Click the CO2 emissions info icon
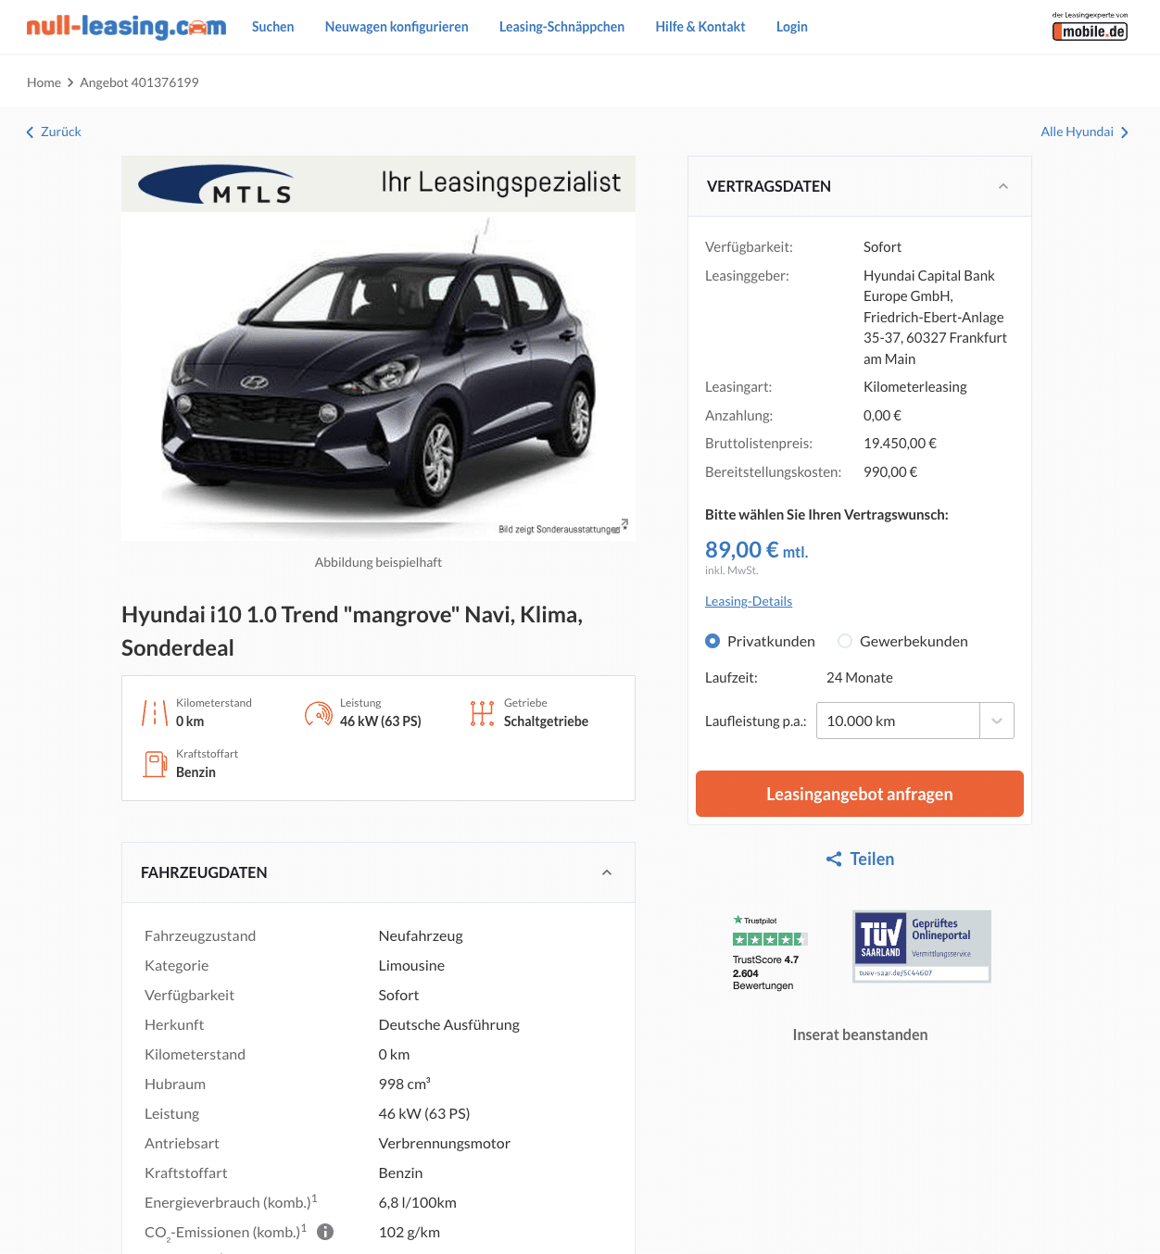1160x1254 pixels. 325,1232
